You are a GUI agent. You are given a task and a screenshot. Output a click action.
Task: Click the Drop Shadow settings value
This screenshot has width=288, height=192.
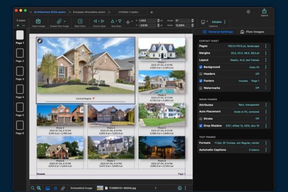click(242, 126)
